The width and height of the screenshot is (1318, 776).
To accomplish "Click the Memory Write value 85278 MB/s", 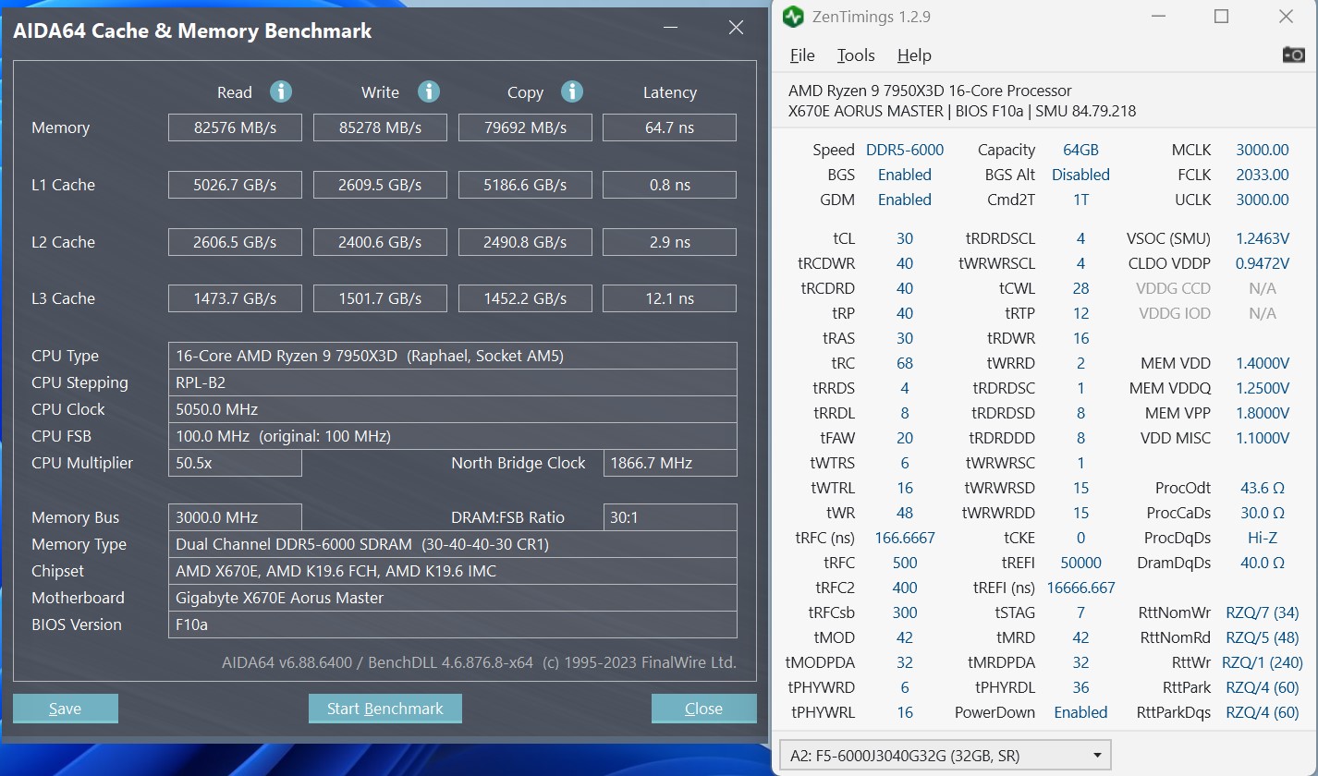I will pos(380,127).
